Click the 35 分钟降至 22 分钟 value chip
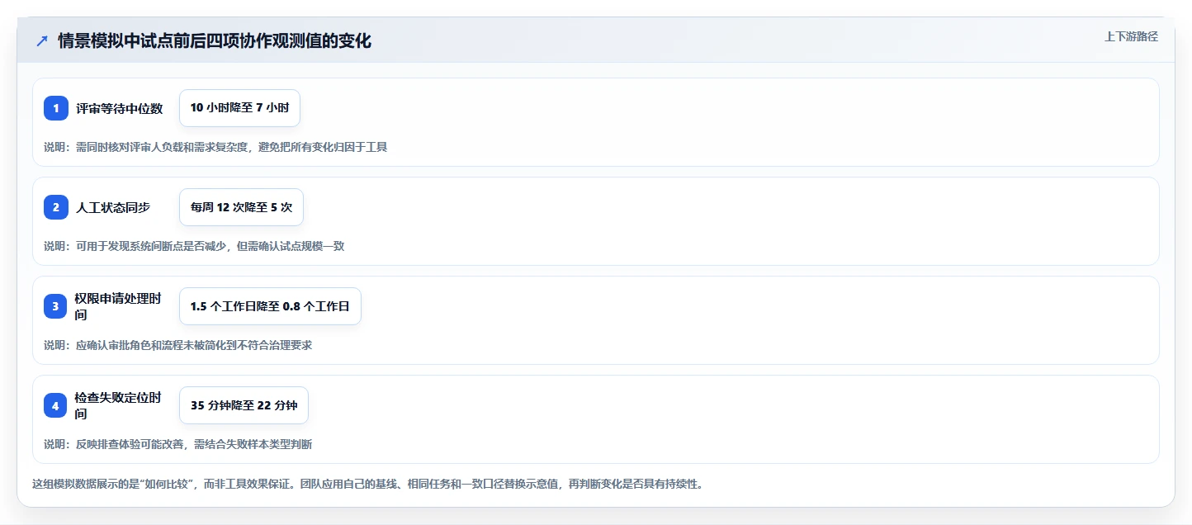 coord(244,405)
